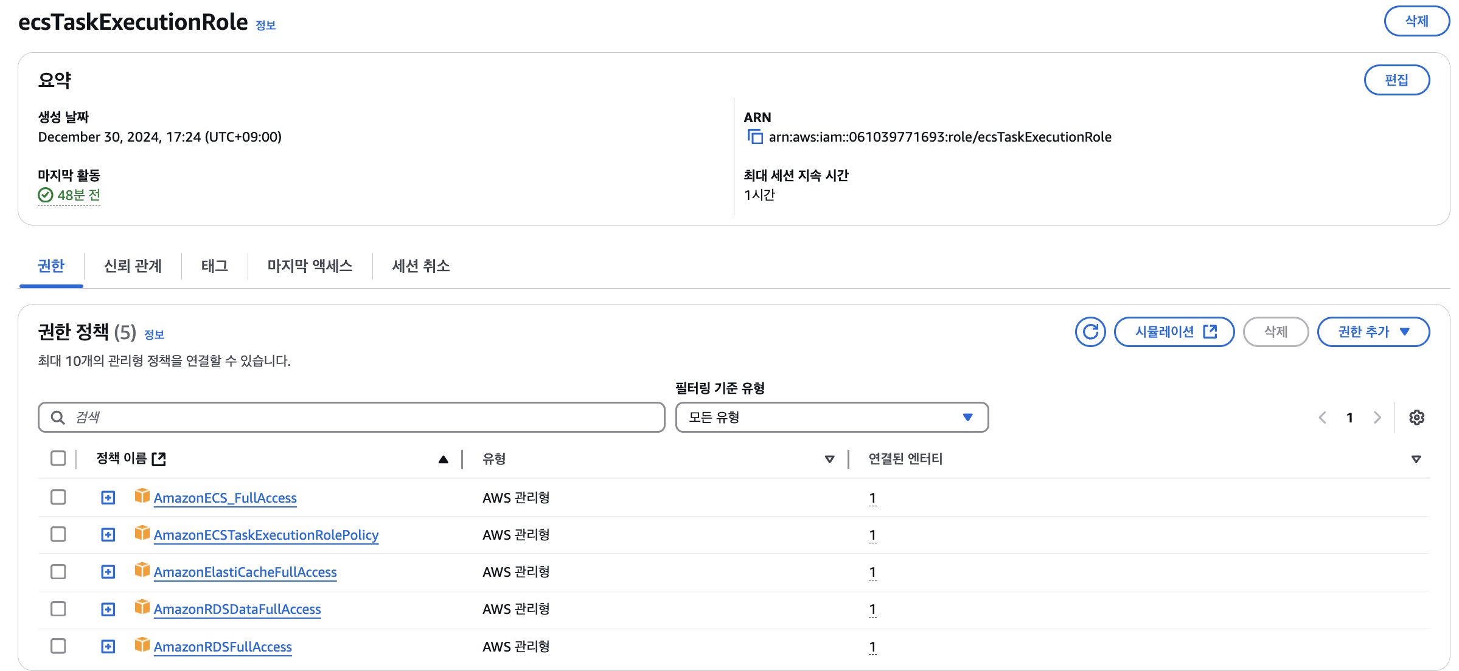1459x671 pixels.
Task: Switch to the 신뢰 관계 tab
Action: 133,266
